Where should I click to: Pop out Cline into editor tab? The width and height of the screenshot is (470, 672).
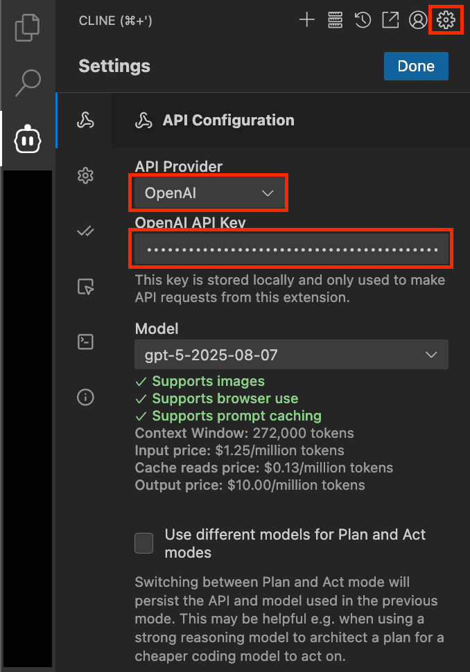click(390, 19)
